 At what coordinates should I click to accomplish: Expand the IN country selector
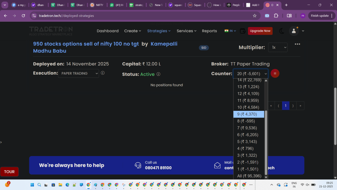point(230,31)
